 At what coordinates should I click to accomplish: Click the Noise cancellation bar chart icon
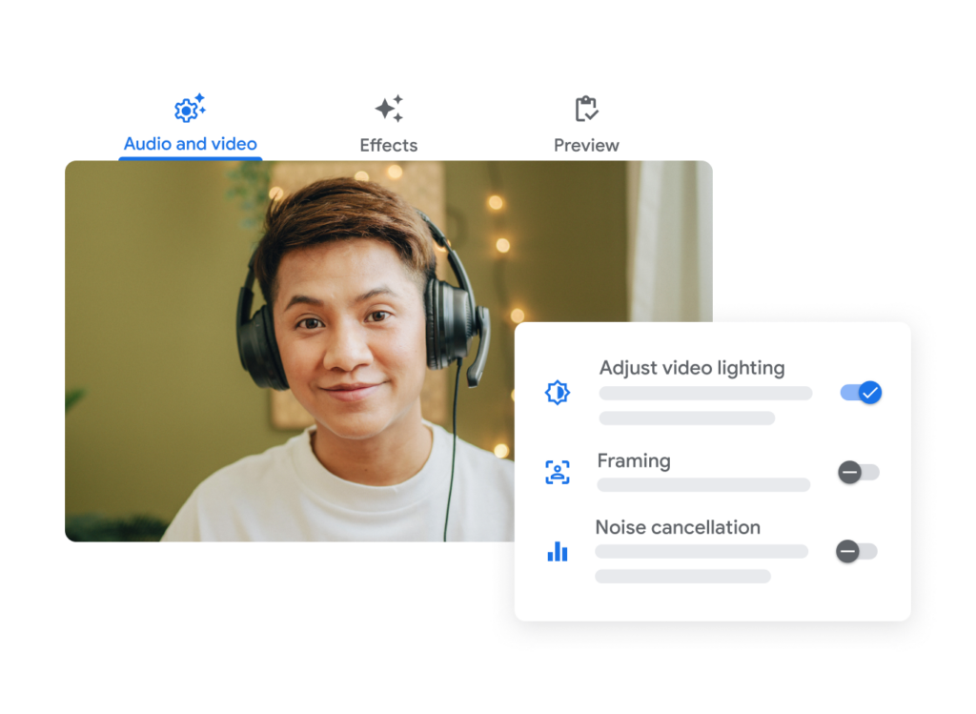pyautogui.click(x=558, y=552)
